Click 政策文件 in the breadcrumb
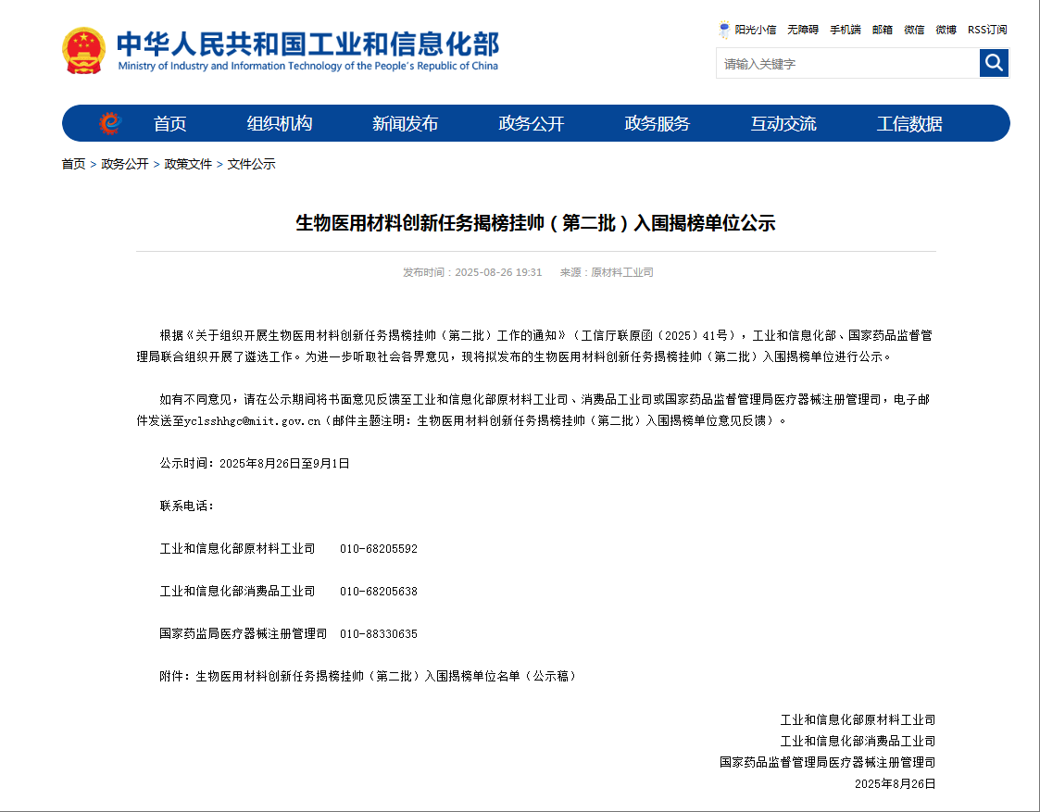The width and height of the screenshot is (1040, 812). pyautogui.click(x=188, y=164)
